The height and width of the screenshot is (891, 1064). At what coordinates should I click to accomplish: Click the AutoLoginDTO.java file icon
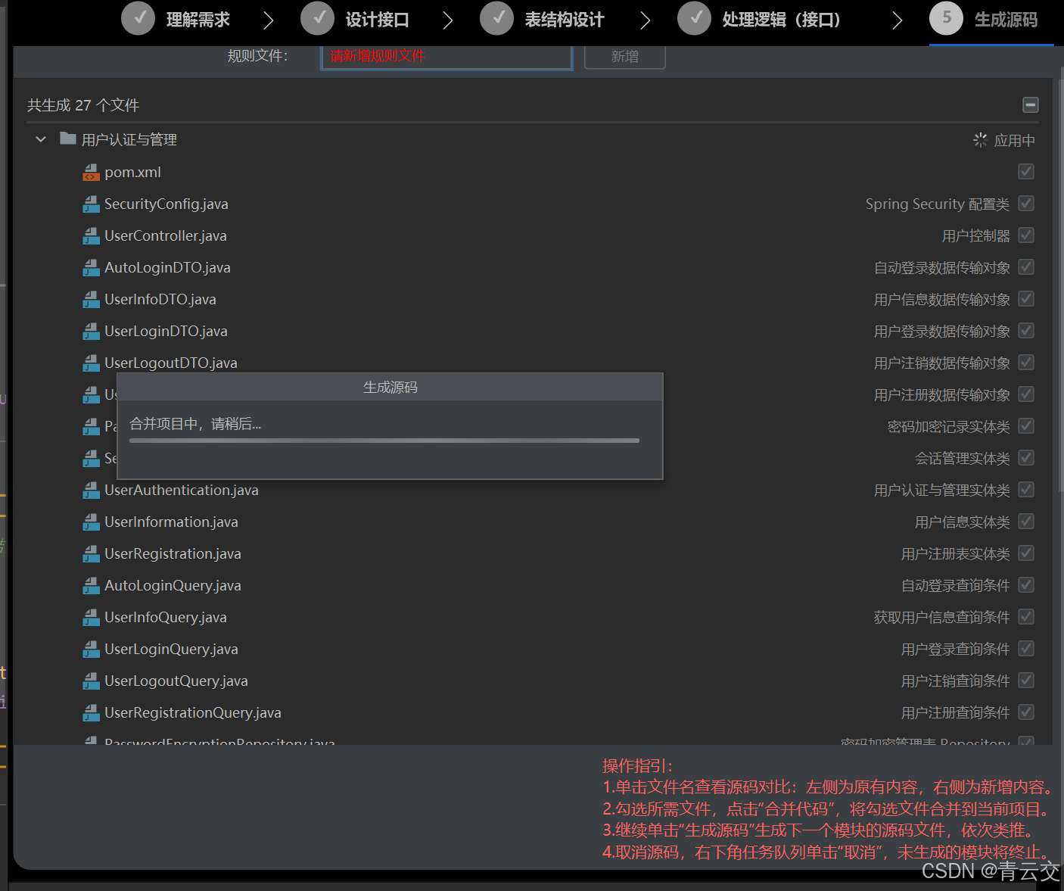pyautogui.click(x=91, y=268)
